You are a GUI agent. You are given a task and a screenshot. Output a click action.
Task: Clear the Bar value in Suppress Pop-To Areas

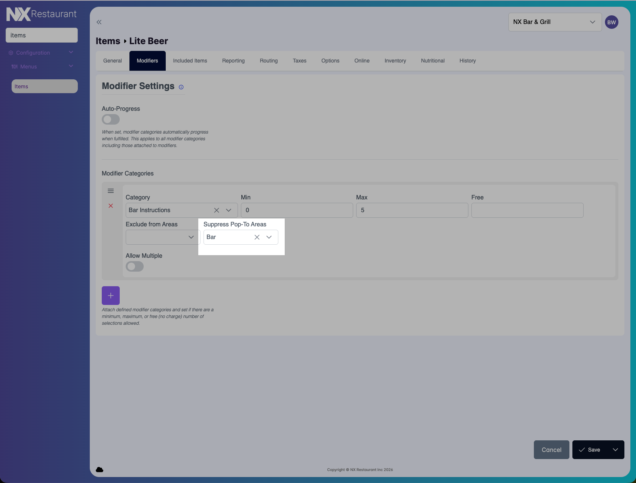(x=257, y=237)
